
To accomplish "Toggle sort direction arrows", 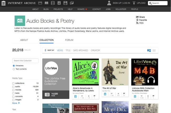I will tap(46, 50).
